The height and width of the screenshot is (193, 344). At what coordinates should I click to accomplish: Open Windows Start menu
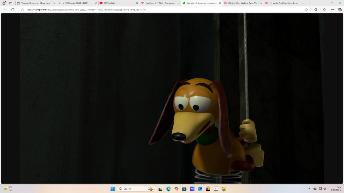click(x=113, y=189)
